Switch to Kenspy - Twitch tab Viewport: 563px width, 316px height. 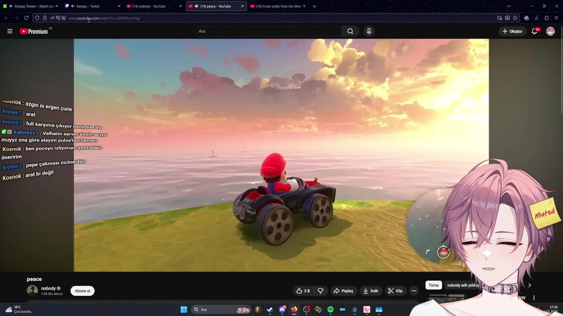coord(92,6)
